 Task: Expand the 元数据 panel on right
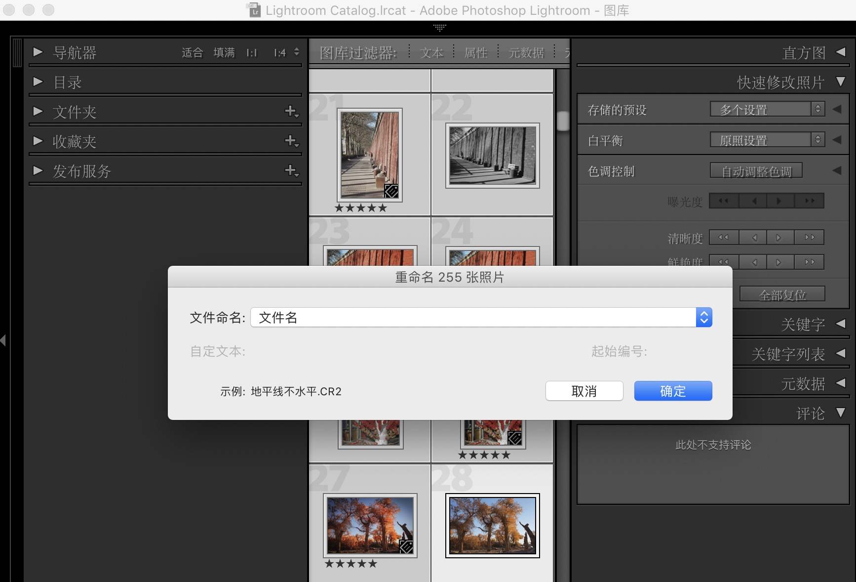[x=841, y=383]
